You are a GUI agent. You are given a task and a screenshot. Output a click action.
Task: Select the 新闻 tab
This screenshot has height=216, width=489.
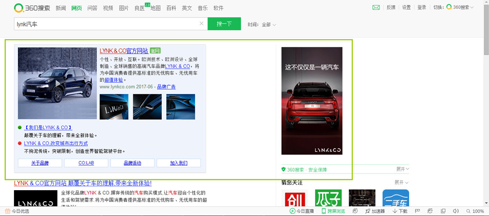61,8
